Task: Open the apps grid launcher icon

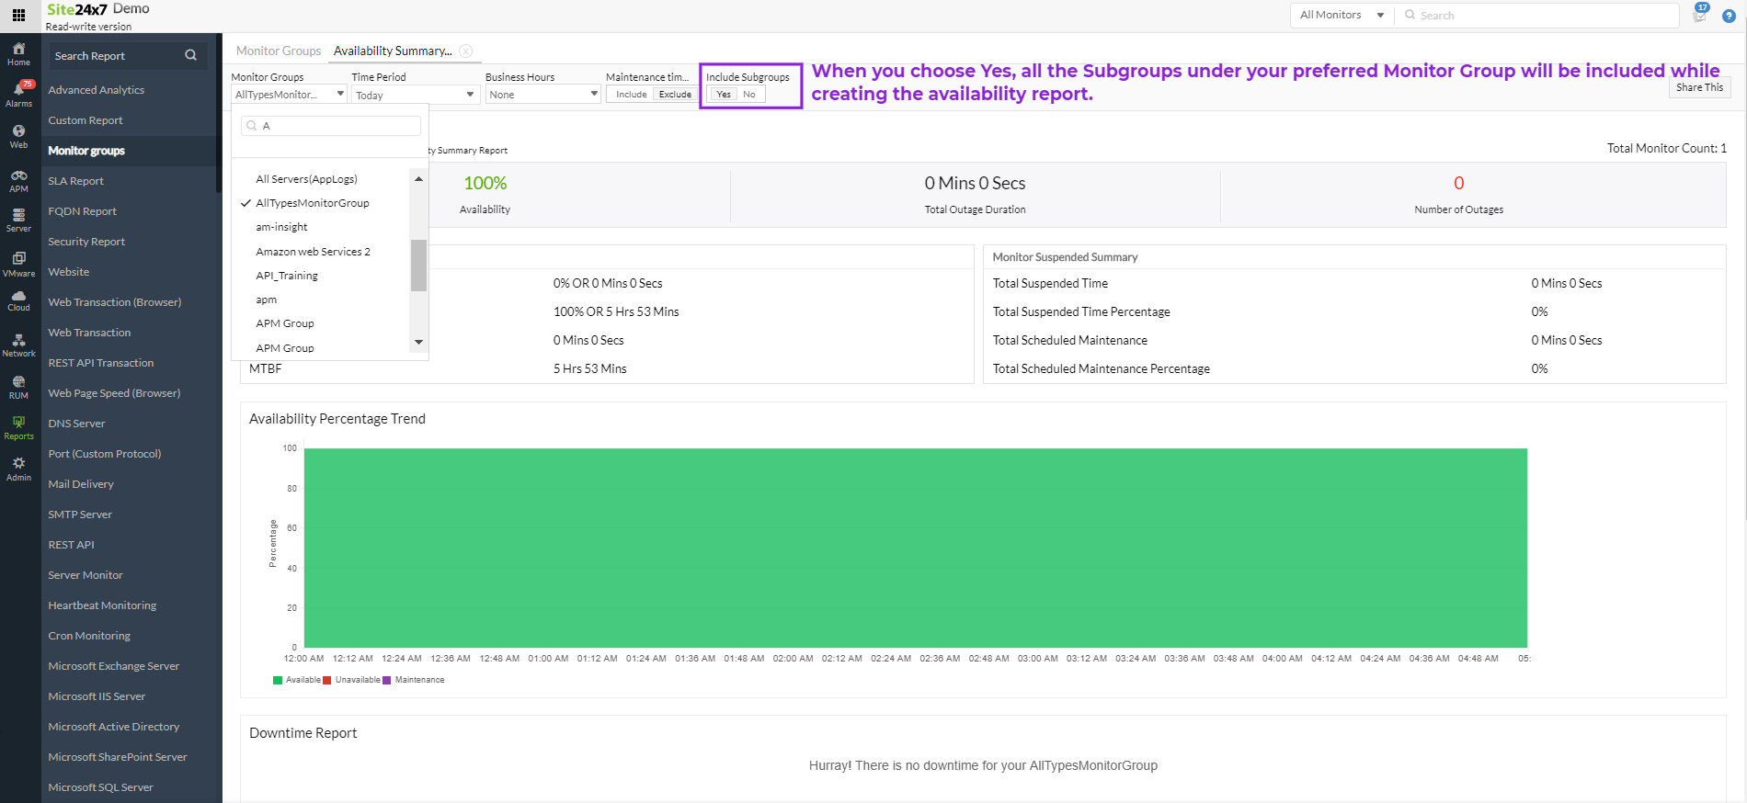Action: (18, 15)
